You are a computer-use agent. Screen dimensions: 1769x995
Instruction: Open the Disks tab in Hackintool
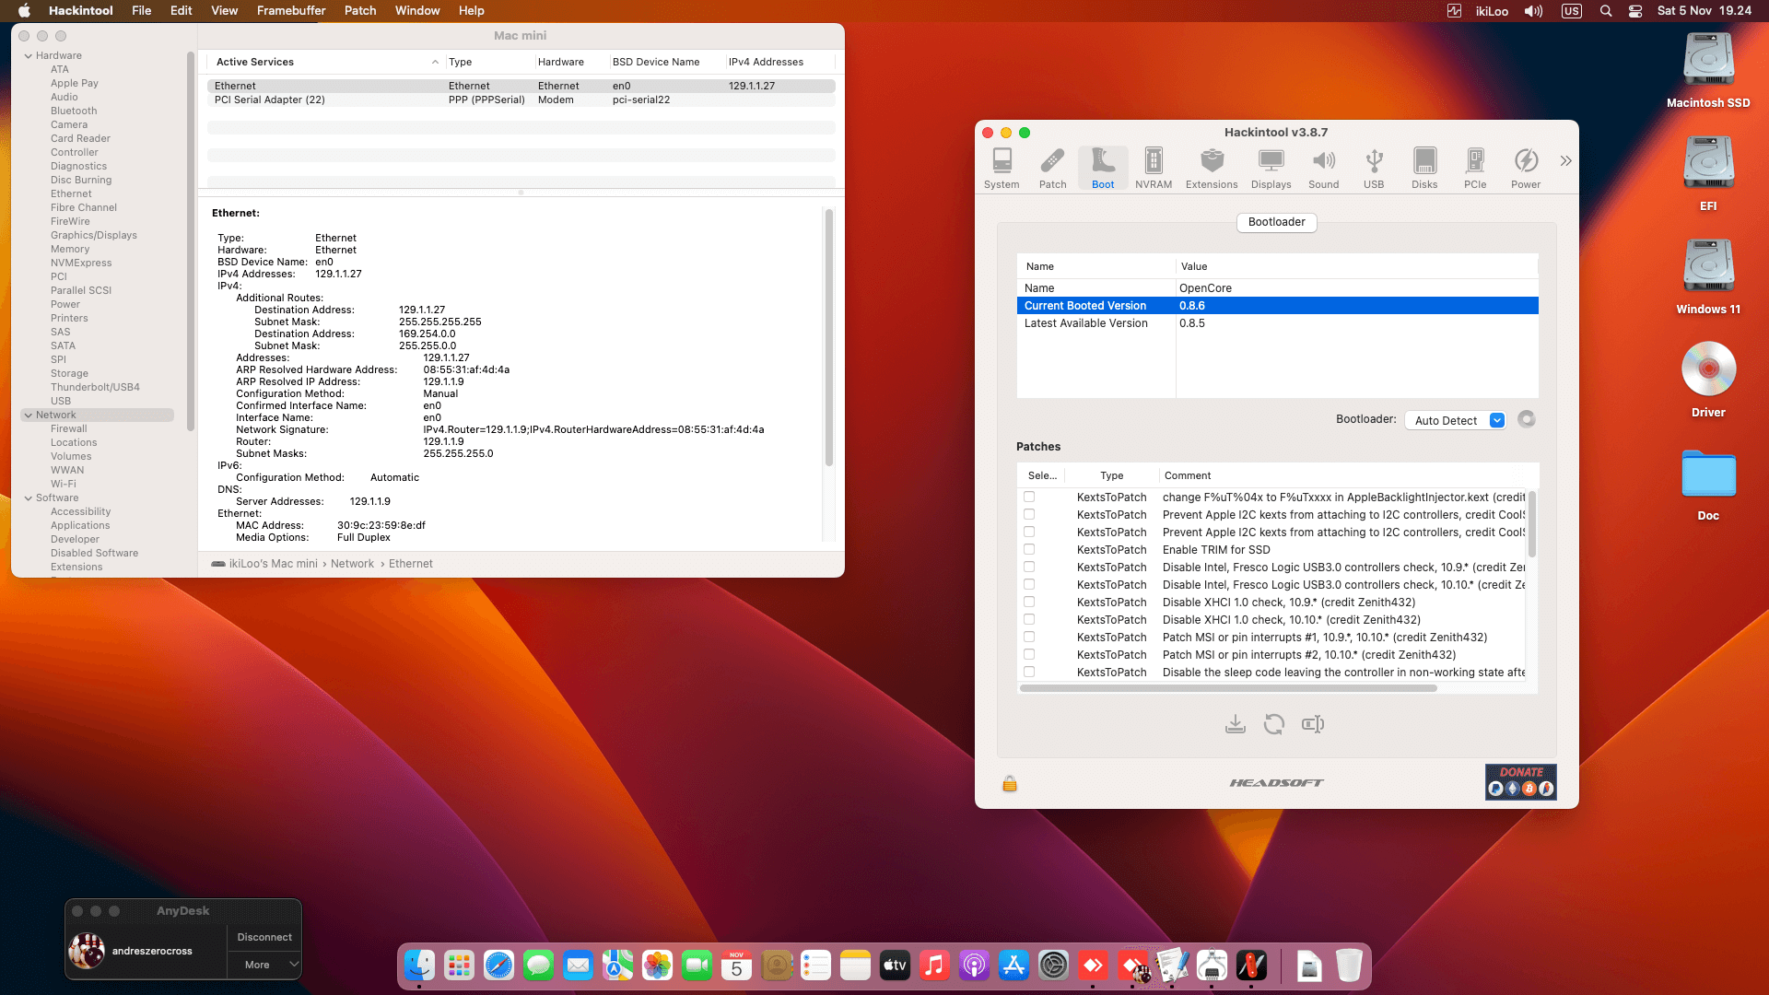1424,168
